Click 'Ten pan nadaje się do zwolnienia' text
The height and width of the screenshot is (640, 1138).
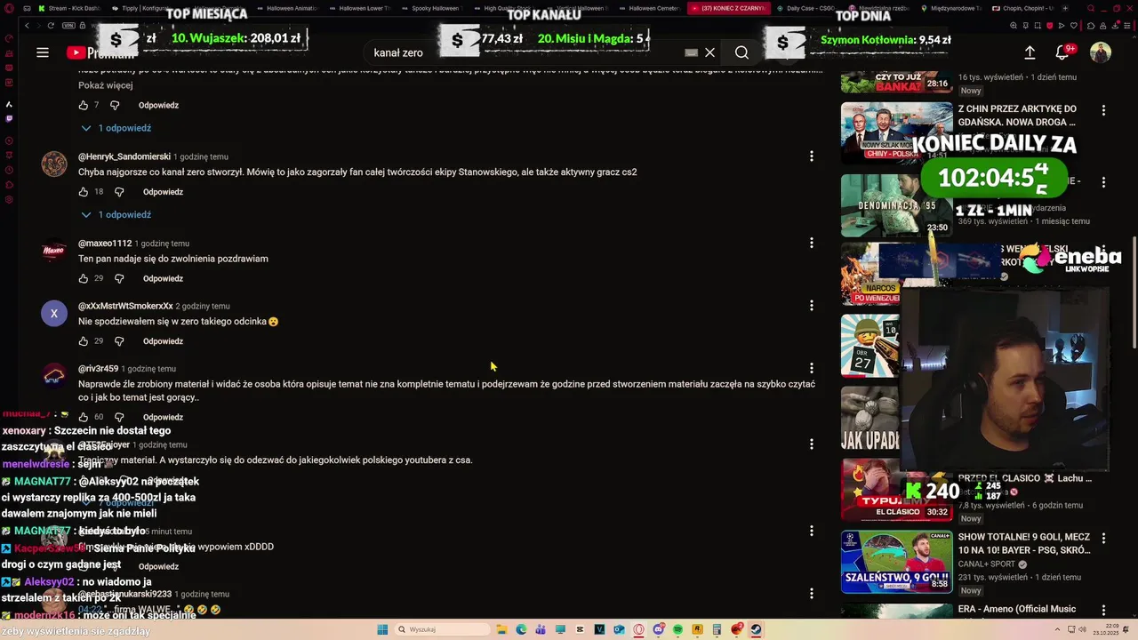click(x=172, y=259)
